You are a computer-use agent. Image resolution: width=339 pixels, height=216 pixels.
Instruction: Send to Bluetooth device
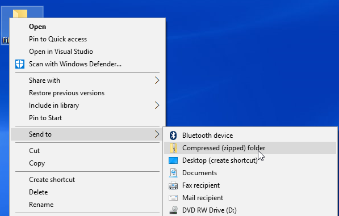click(x=250, y=135)
